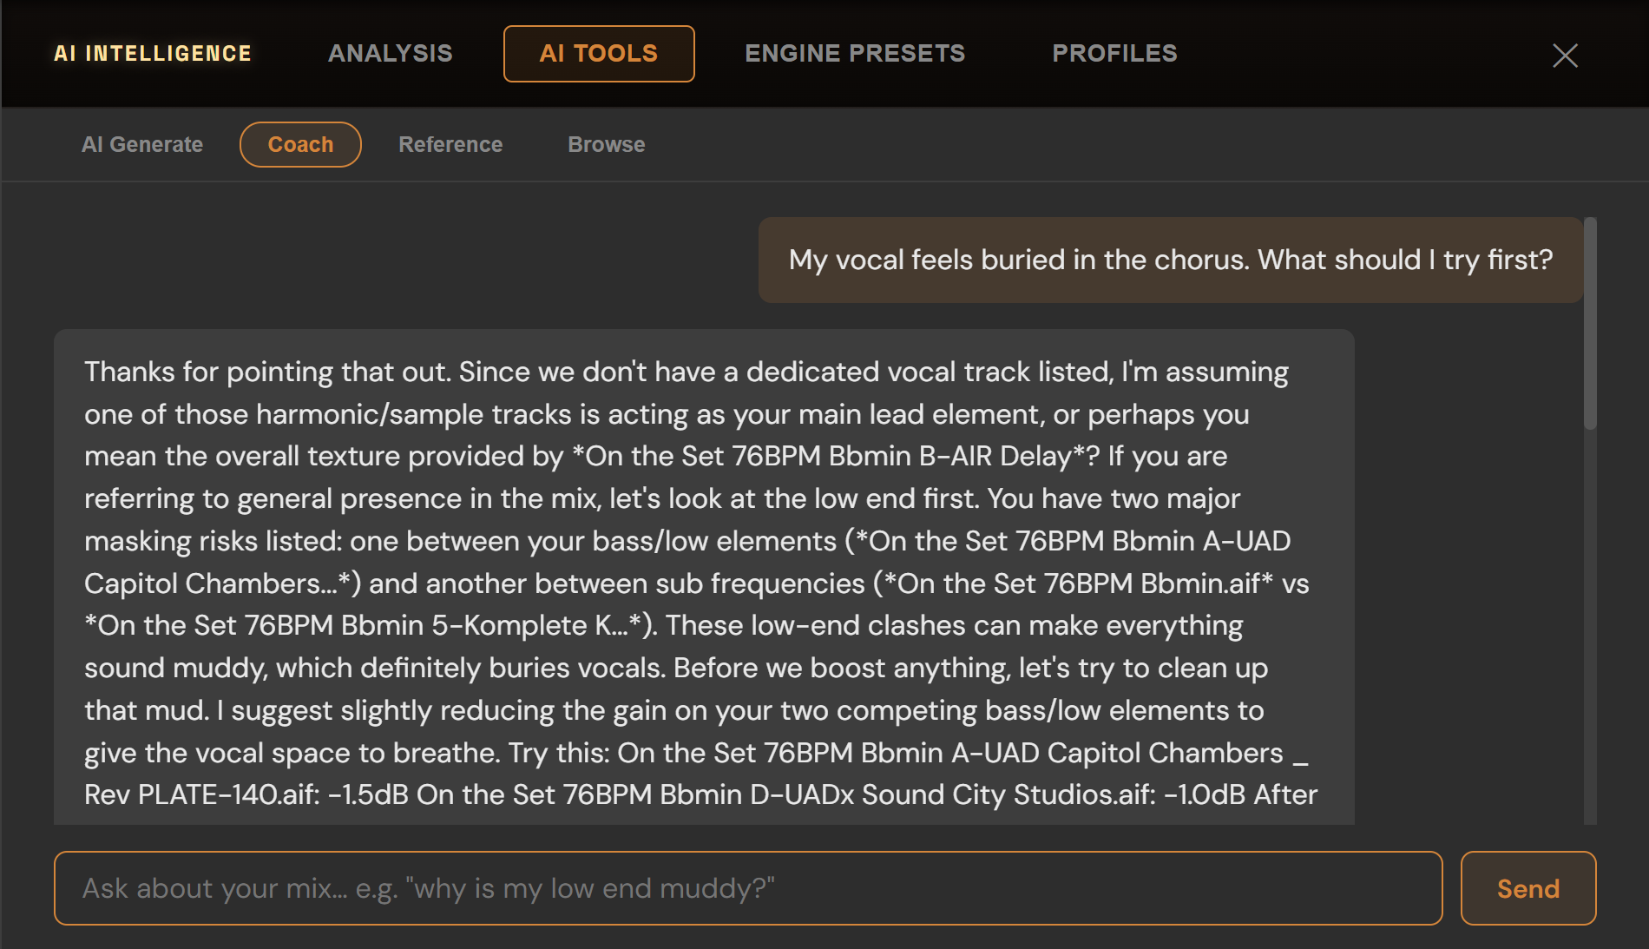Click the coach's reply message bubble
This screenshot has height=949, width=1649.
(704, 577)
